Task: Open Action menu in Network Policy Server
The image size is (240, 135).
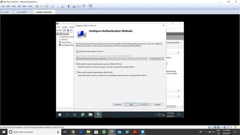Action: (x=65, y=27)
